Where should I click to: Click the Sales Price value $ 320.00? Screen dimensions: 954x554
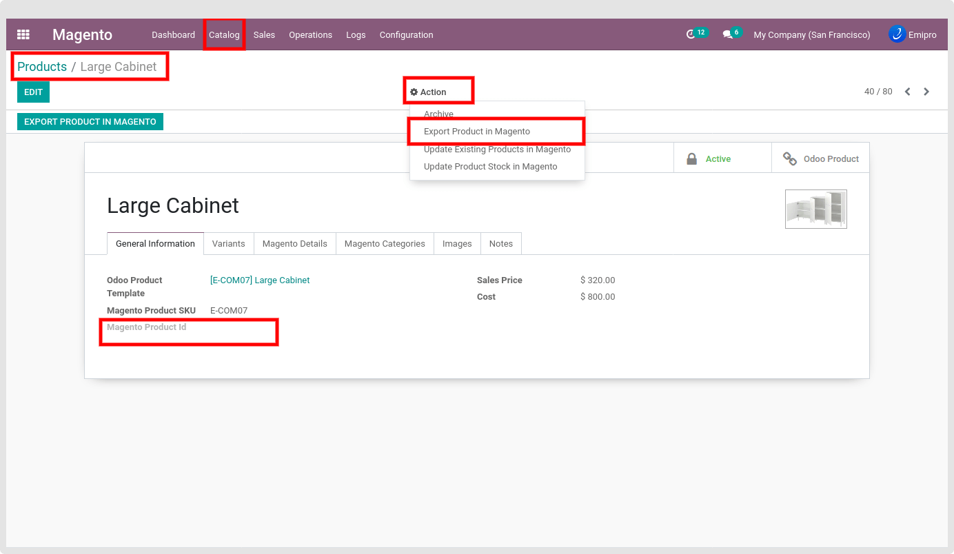pos(598,280)
